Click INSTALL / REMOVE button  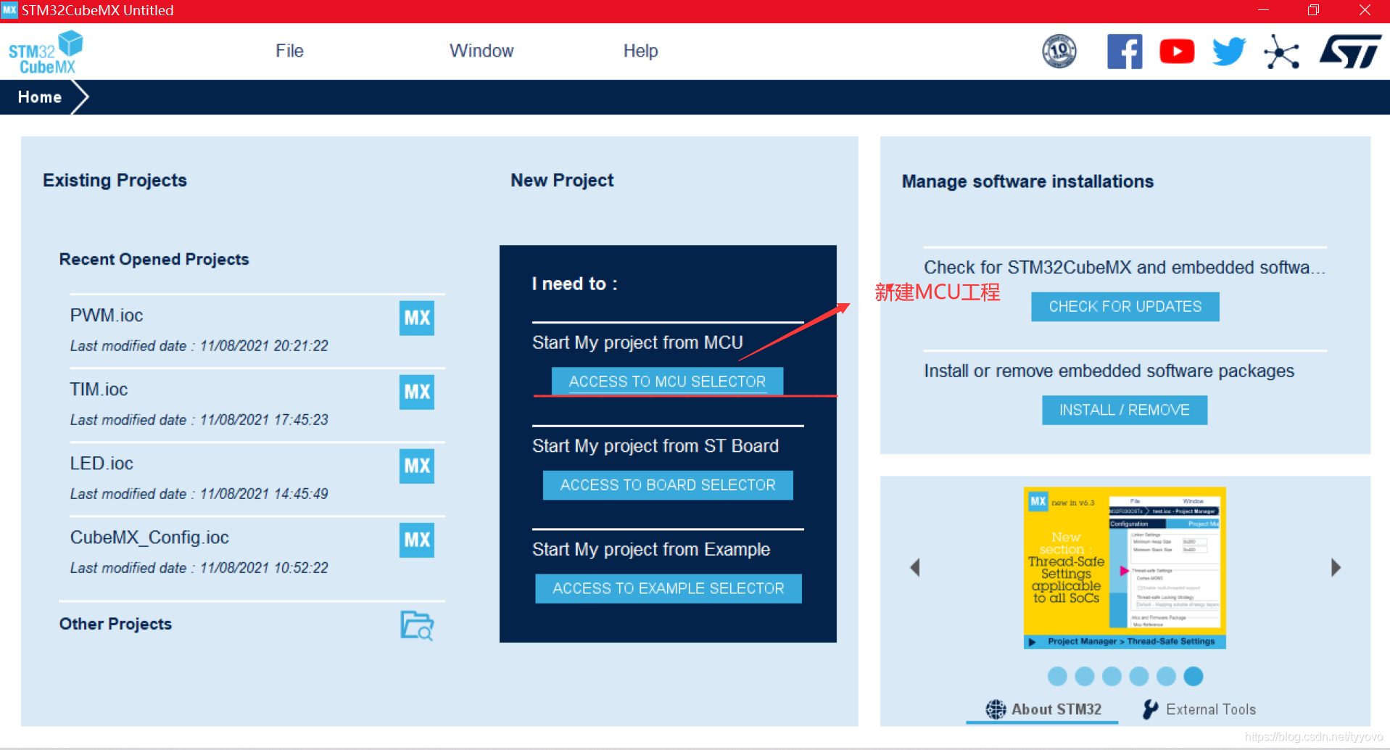[1125, 410]
